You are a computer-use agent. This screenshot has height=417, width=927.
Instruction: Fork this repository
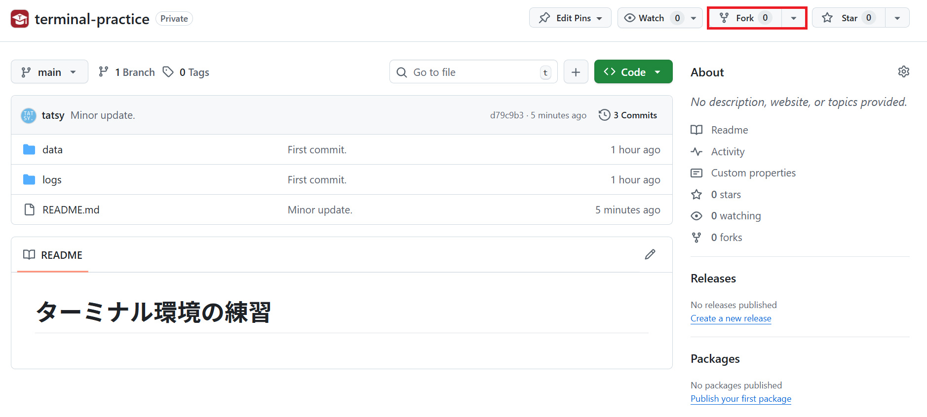click(745, 18)
